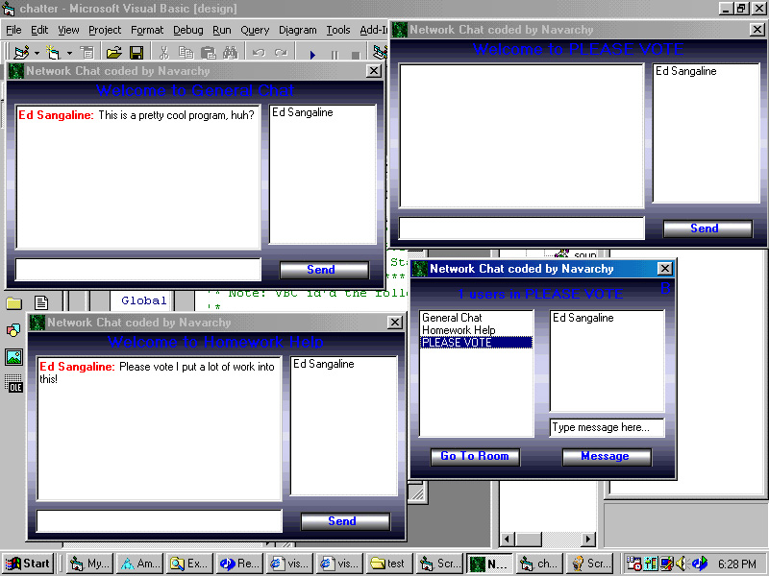Select Homework Help in the room list

click(x=459, y=330)
